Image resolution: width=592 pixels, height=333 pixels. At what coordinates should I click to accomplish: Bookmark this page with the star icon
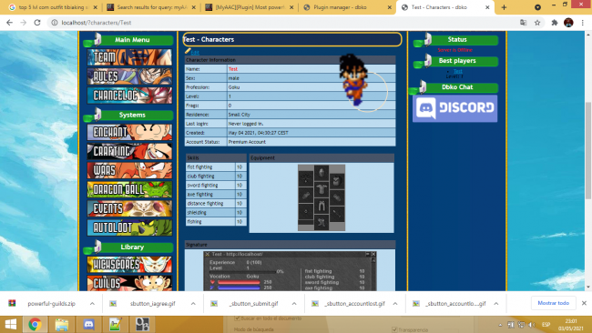pyautogui.click(x=537, y=23)
